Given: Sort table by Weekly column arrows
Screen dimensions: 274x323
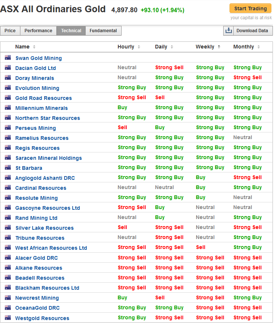Looking at the screenshot, I should tap(219, 47).
